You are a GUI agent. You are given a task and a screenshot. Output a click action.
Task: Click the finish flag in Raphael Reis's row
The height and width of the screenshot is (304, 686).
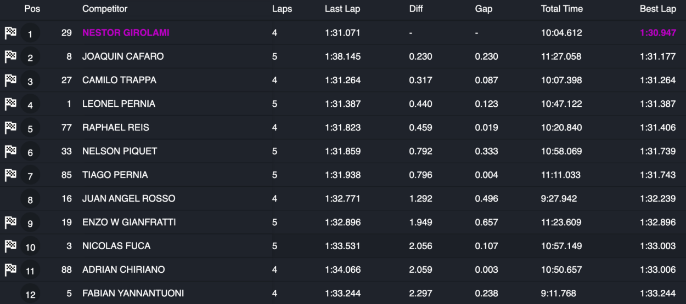[x=10, y=128]
